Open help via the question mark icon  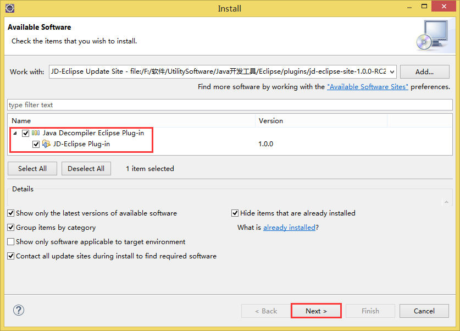tap(19, 310)
